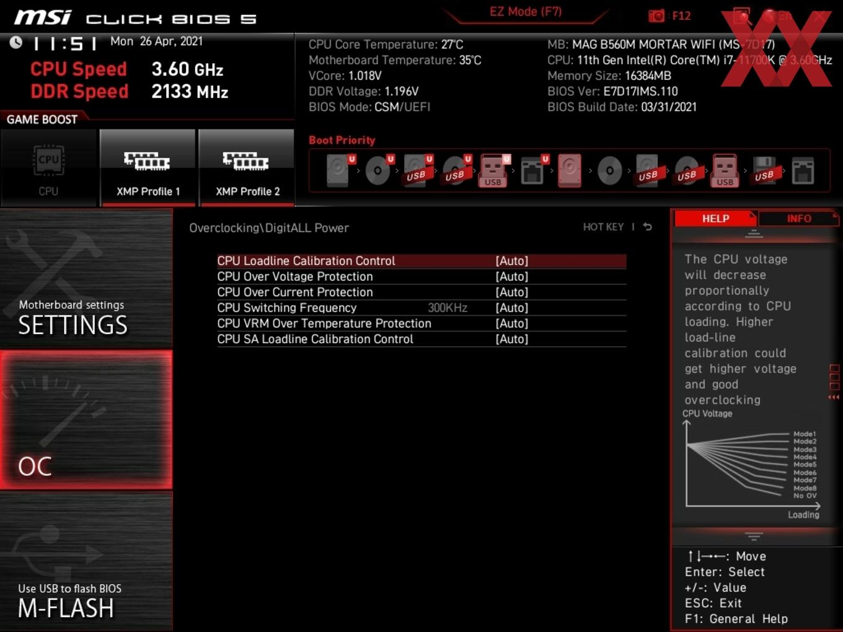Screen dimensions: 843x632
Task: Select the CPU Switching Frequency label
Action: click(x=287, y=307)
